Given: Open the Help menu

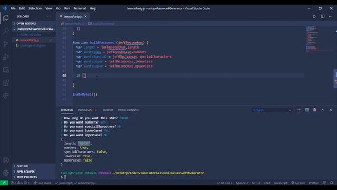Looking at the screenshot, I should (x=93, y=8).
